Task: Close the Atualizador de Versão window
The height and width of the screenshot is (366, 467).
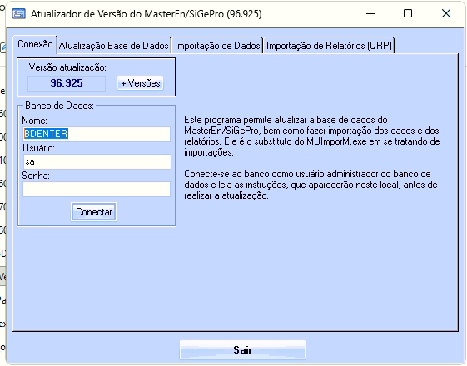Action: tap(446, 13)
